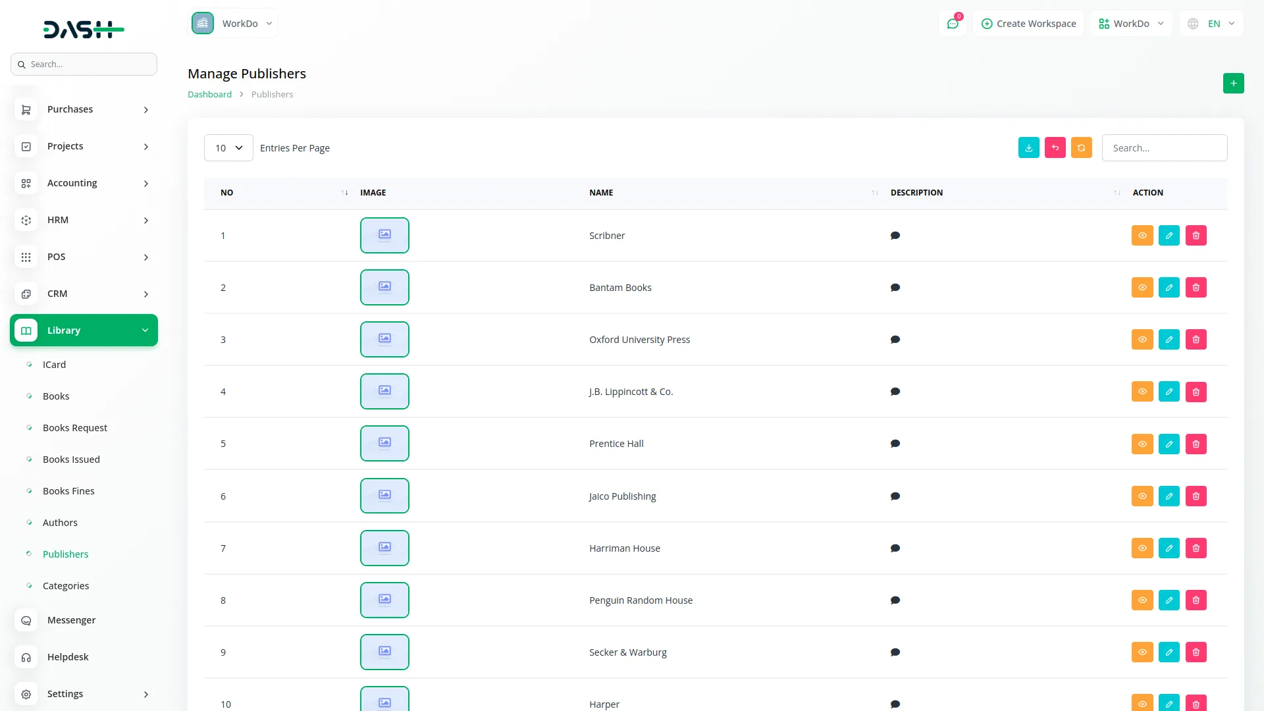The image size is (1264, 711).
Task: View Scribner details via eye icon
Action: tap(1142, 236)
